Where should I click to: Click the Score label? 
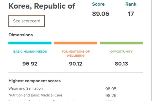(x=98, y=4)
